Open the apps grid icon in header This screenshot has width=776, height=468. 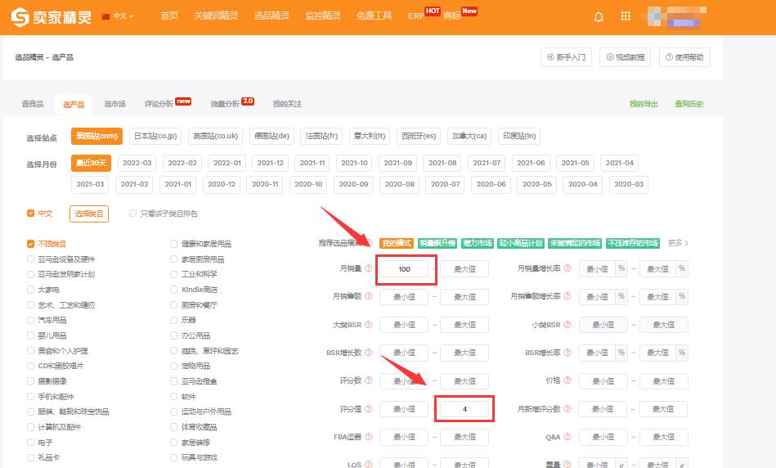pos(626,16)
